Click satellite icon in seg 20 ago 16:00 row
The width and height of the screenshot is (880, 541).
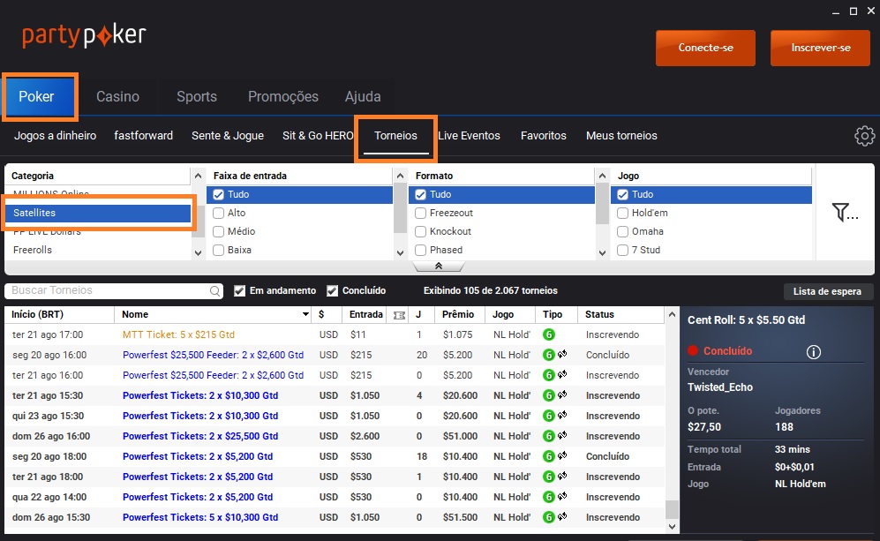[x=561, y=354]
